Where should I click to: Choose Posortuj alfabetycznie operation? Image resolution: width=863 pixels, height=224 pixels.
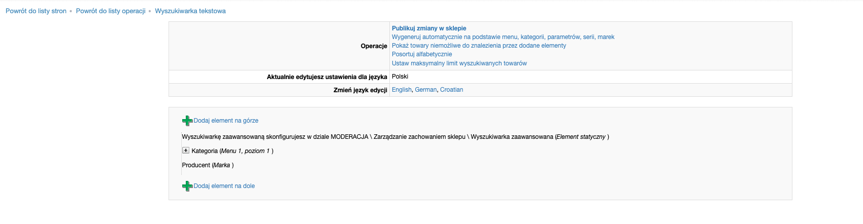(x=422, y=54)
